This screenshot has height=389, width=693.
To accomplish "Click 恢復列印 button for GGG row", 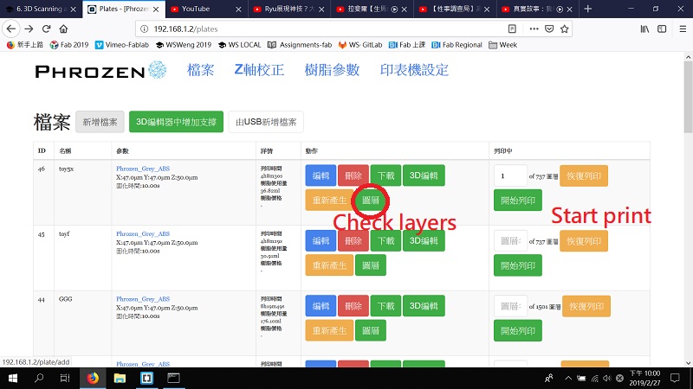I will [586, 306].
